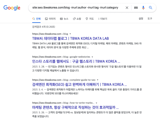Expand options arrow beside complete-guide-to-seo URL
This screenshot has height=123, width=160.
point(97,80)
